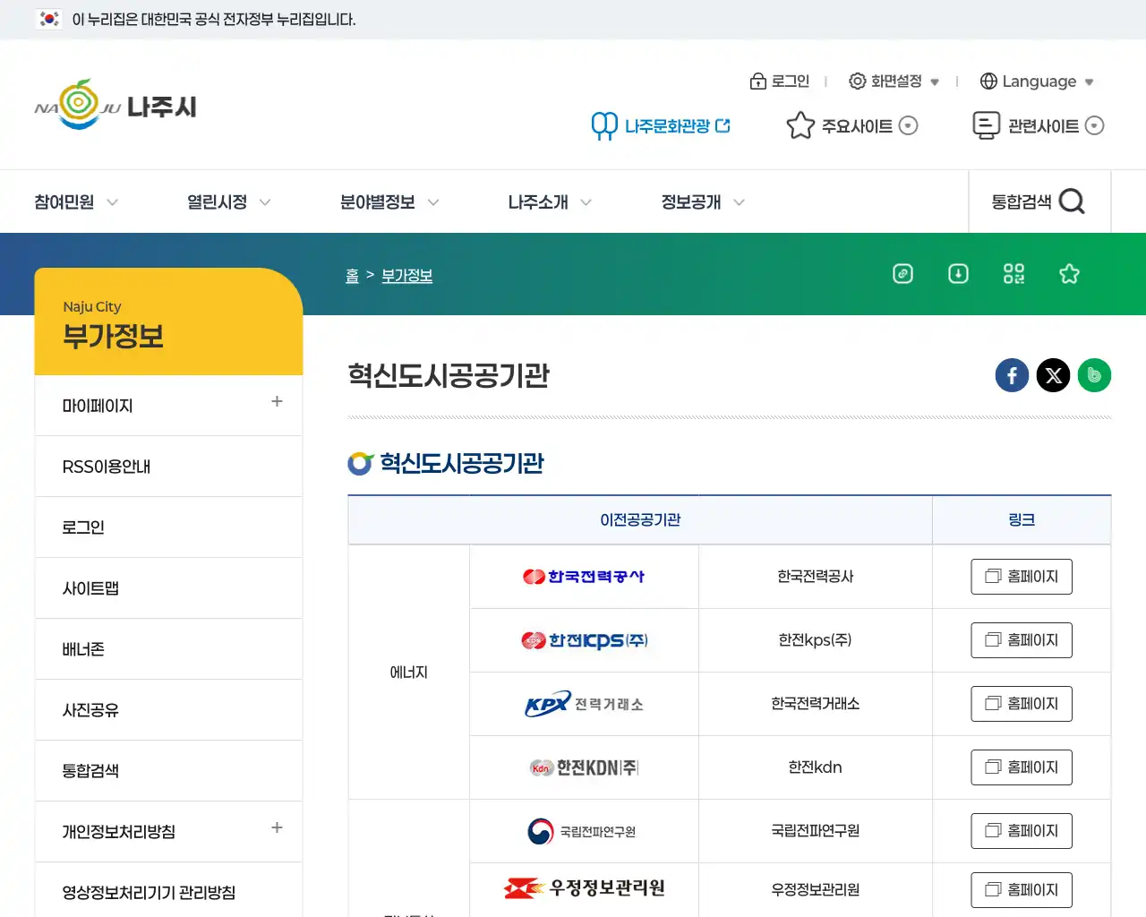Share the page on Facebook
Screen dimensions: 1146x917
[x=1012, y=375]
